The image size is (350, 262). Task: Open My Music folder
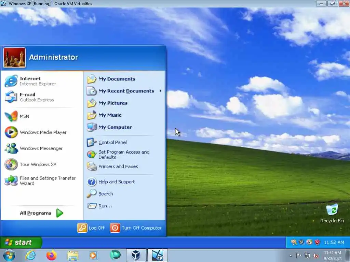point(124,115)
